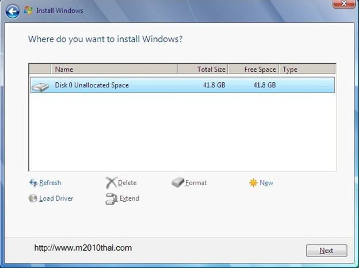Viewport: 359px width, 268px height.
Task: Open the Load Driver link
Action: click(56, 198)
